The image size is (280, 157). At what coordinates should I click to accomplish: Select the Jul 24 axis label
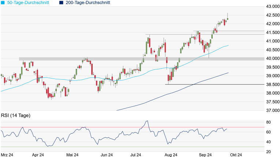click(137, 155)
